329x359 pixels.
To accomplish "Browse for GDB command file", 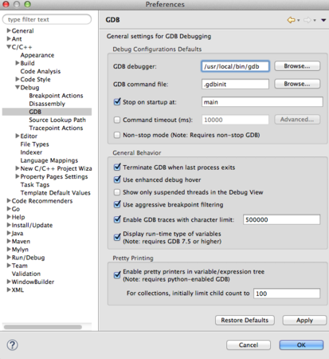I will click(x=297, y=84).
